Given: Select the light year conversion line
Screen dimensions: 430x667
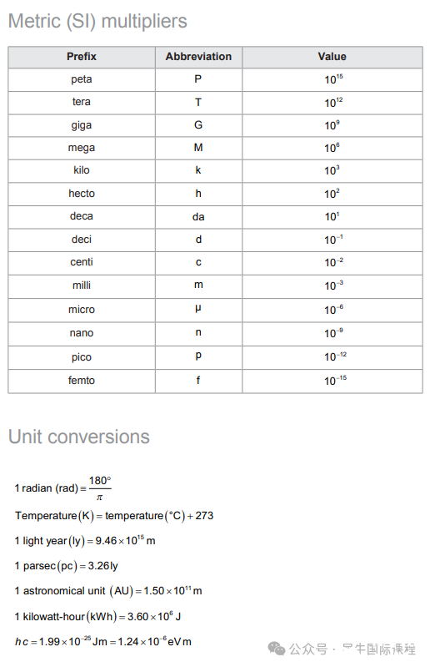Looking at the screenshot, I should (x=85, y=541).
